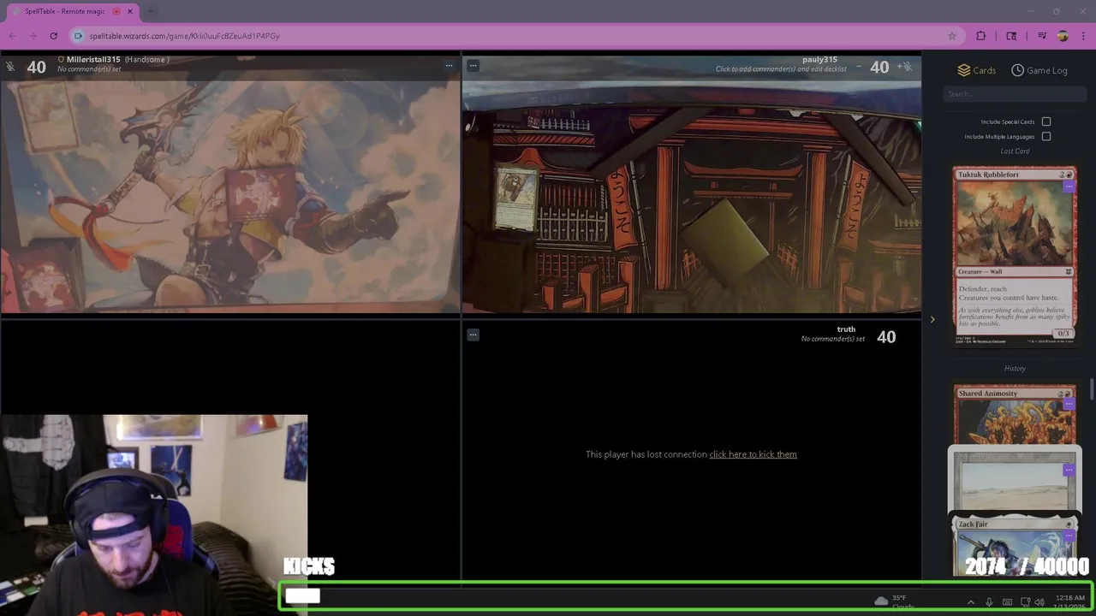
Task: Click the truth player name
Action: 846,329
